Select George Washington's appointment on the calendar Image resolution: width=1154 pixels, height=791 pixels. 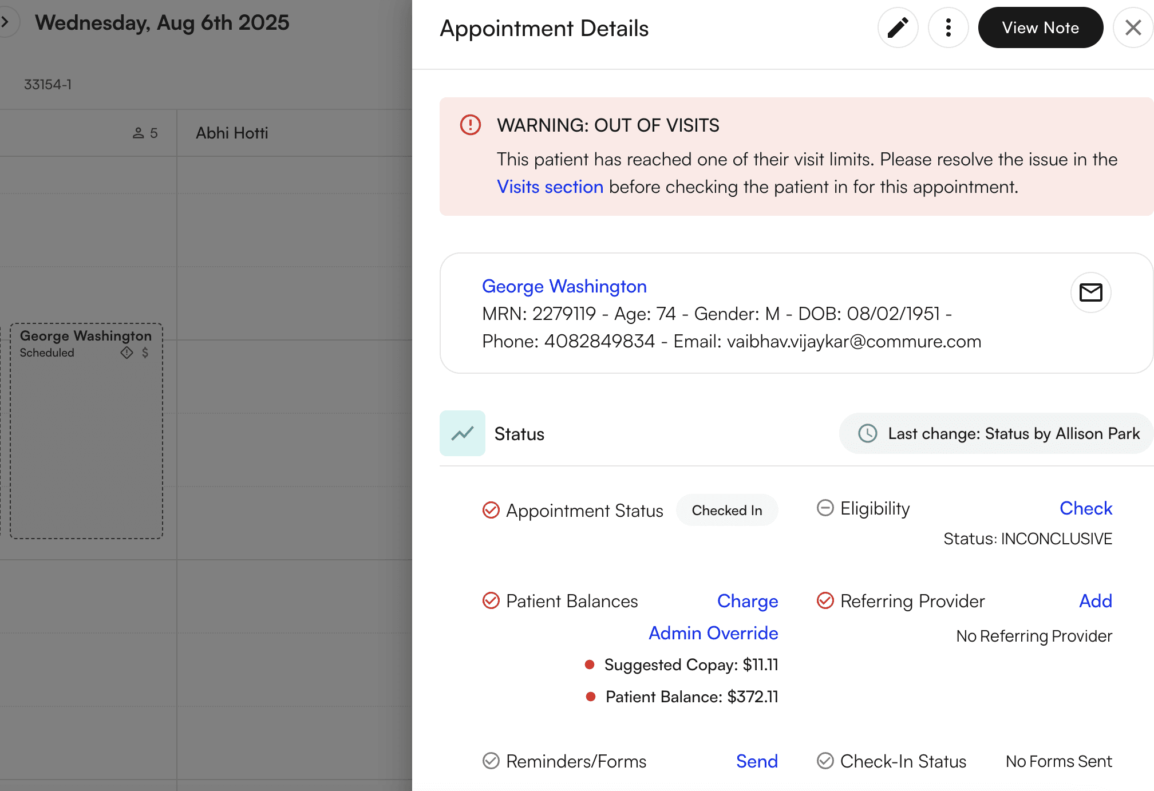(85, 429)
